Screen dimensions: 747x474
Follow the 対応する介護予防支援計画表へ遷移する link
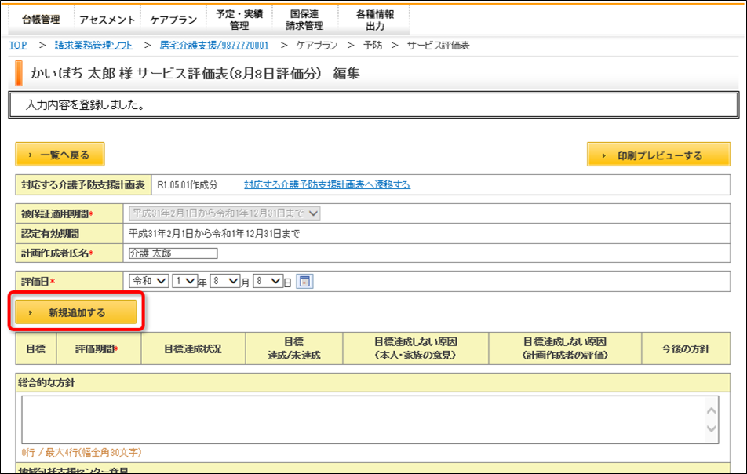327,185
